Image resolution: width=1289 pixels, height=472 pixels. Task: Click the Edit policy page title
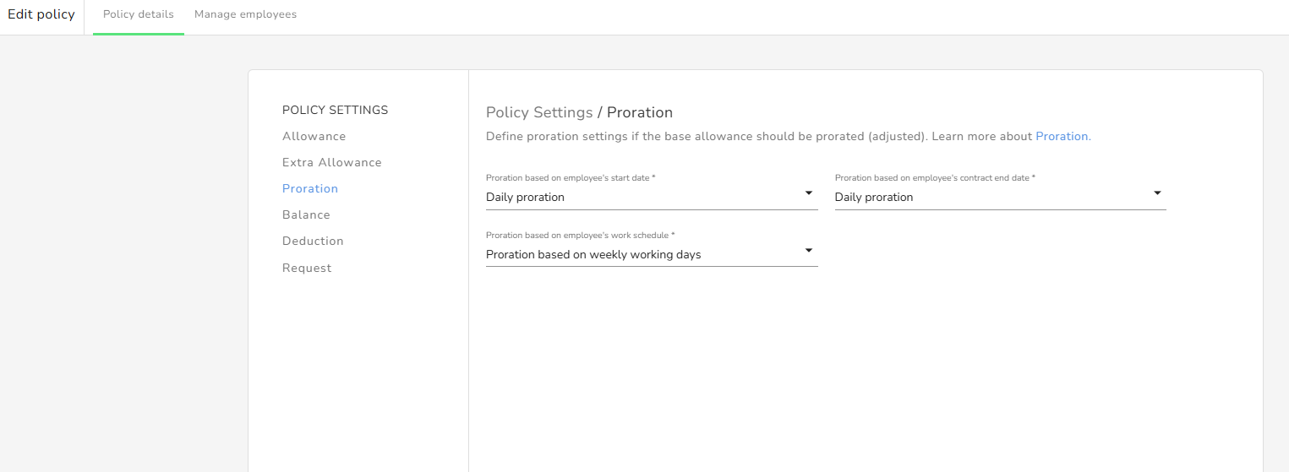tap(41, 14)
